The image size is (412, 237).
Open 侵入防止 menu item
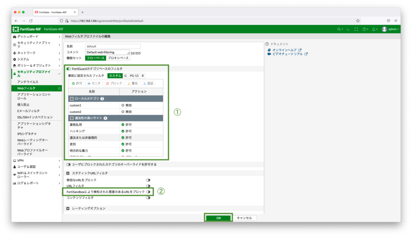[x=23, y=105]
